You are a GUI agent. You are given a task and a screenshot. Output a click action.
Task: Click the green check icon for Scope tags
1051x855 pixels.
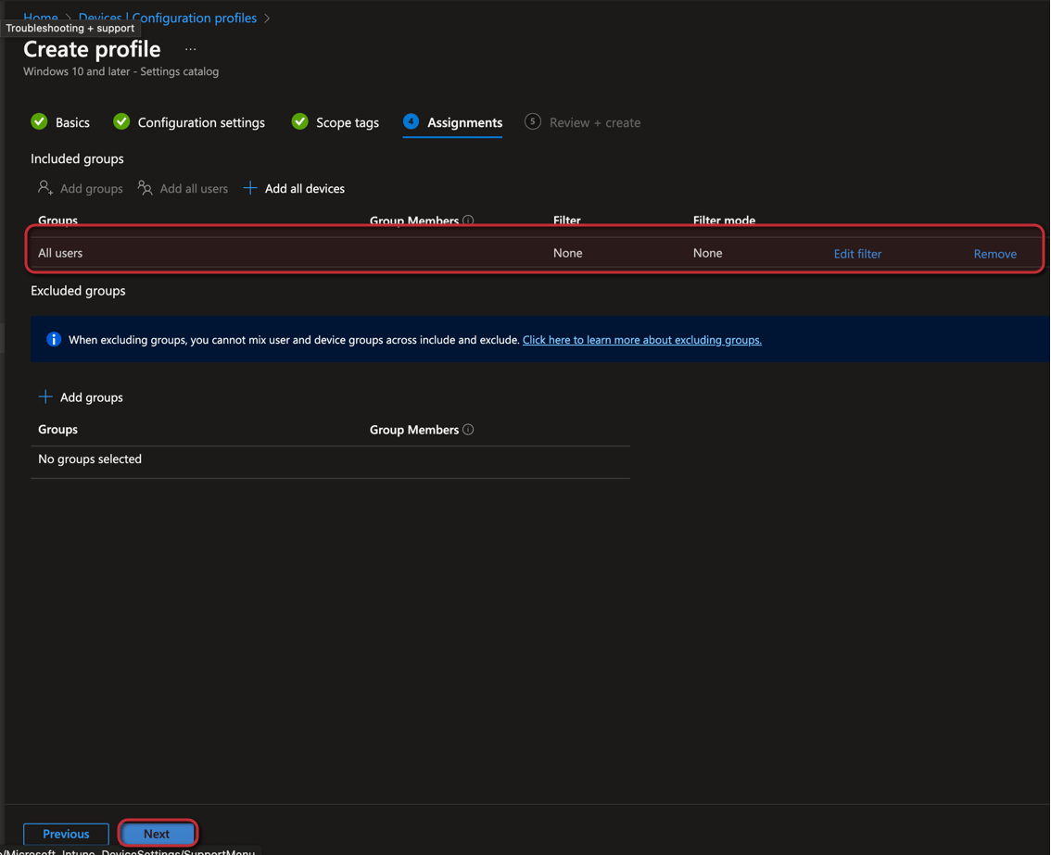click(299, 121)
